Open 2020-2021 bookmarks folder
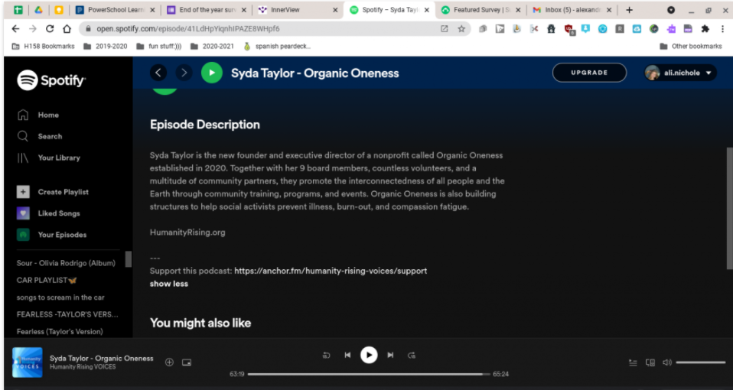This screenshot has height=390, width=733. click(x=212, y=46)
